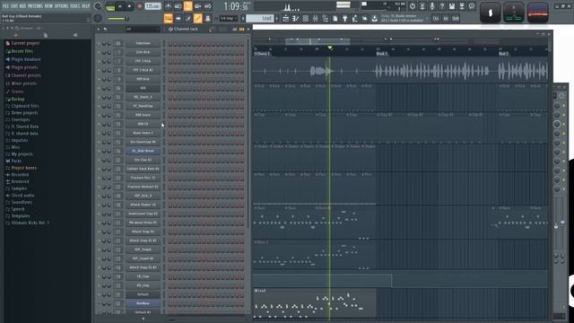This screenshot has height=323, width=574.
Task: Open the PATTERNS menu
Action: (35, 6)
